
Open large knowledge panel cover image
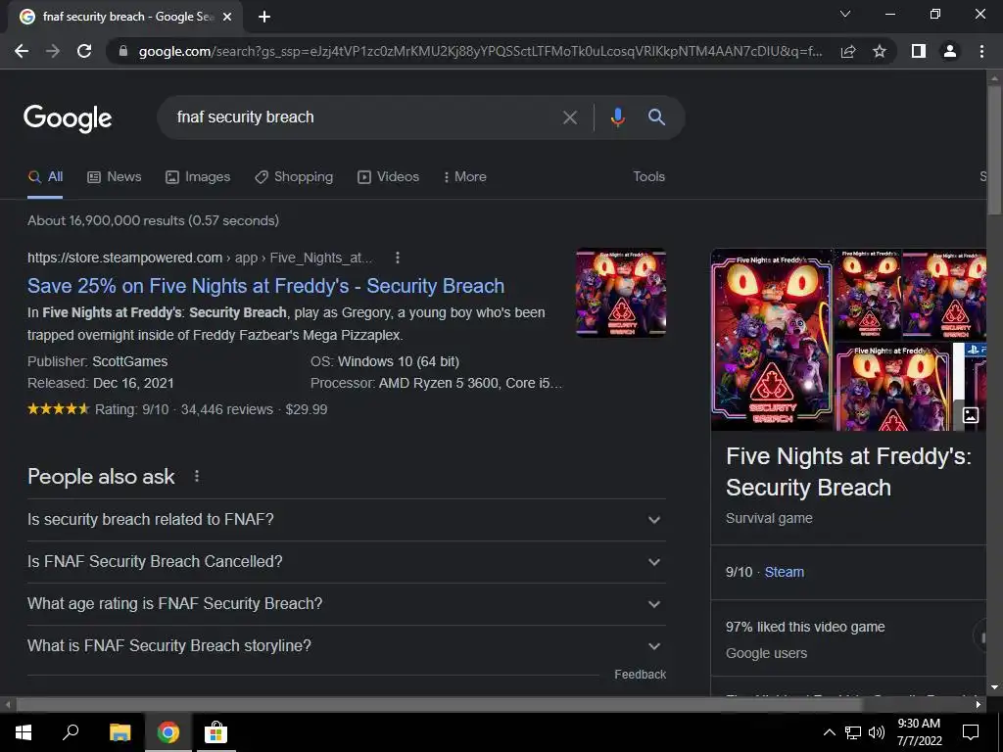tap(772, 340)
